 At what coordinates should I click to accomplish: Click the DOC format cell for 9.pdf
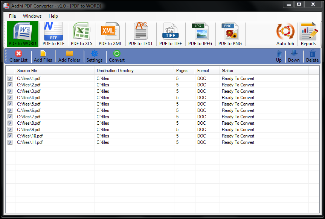tap(202, 130)
